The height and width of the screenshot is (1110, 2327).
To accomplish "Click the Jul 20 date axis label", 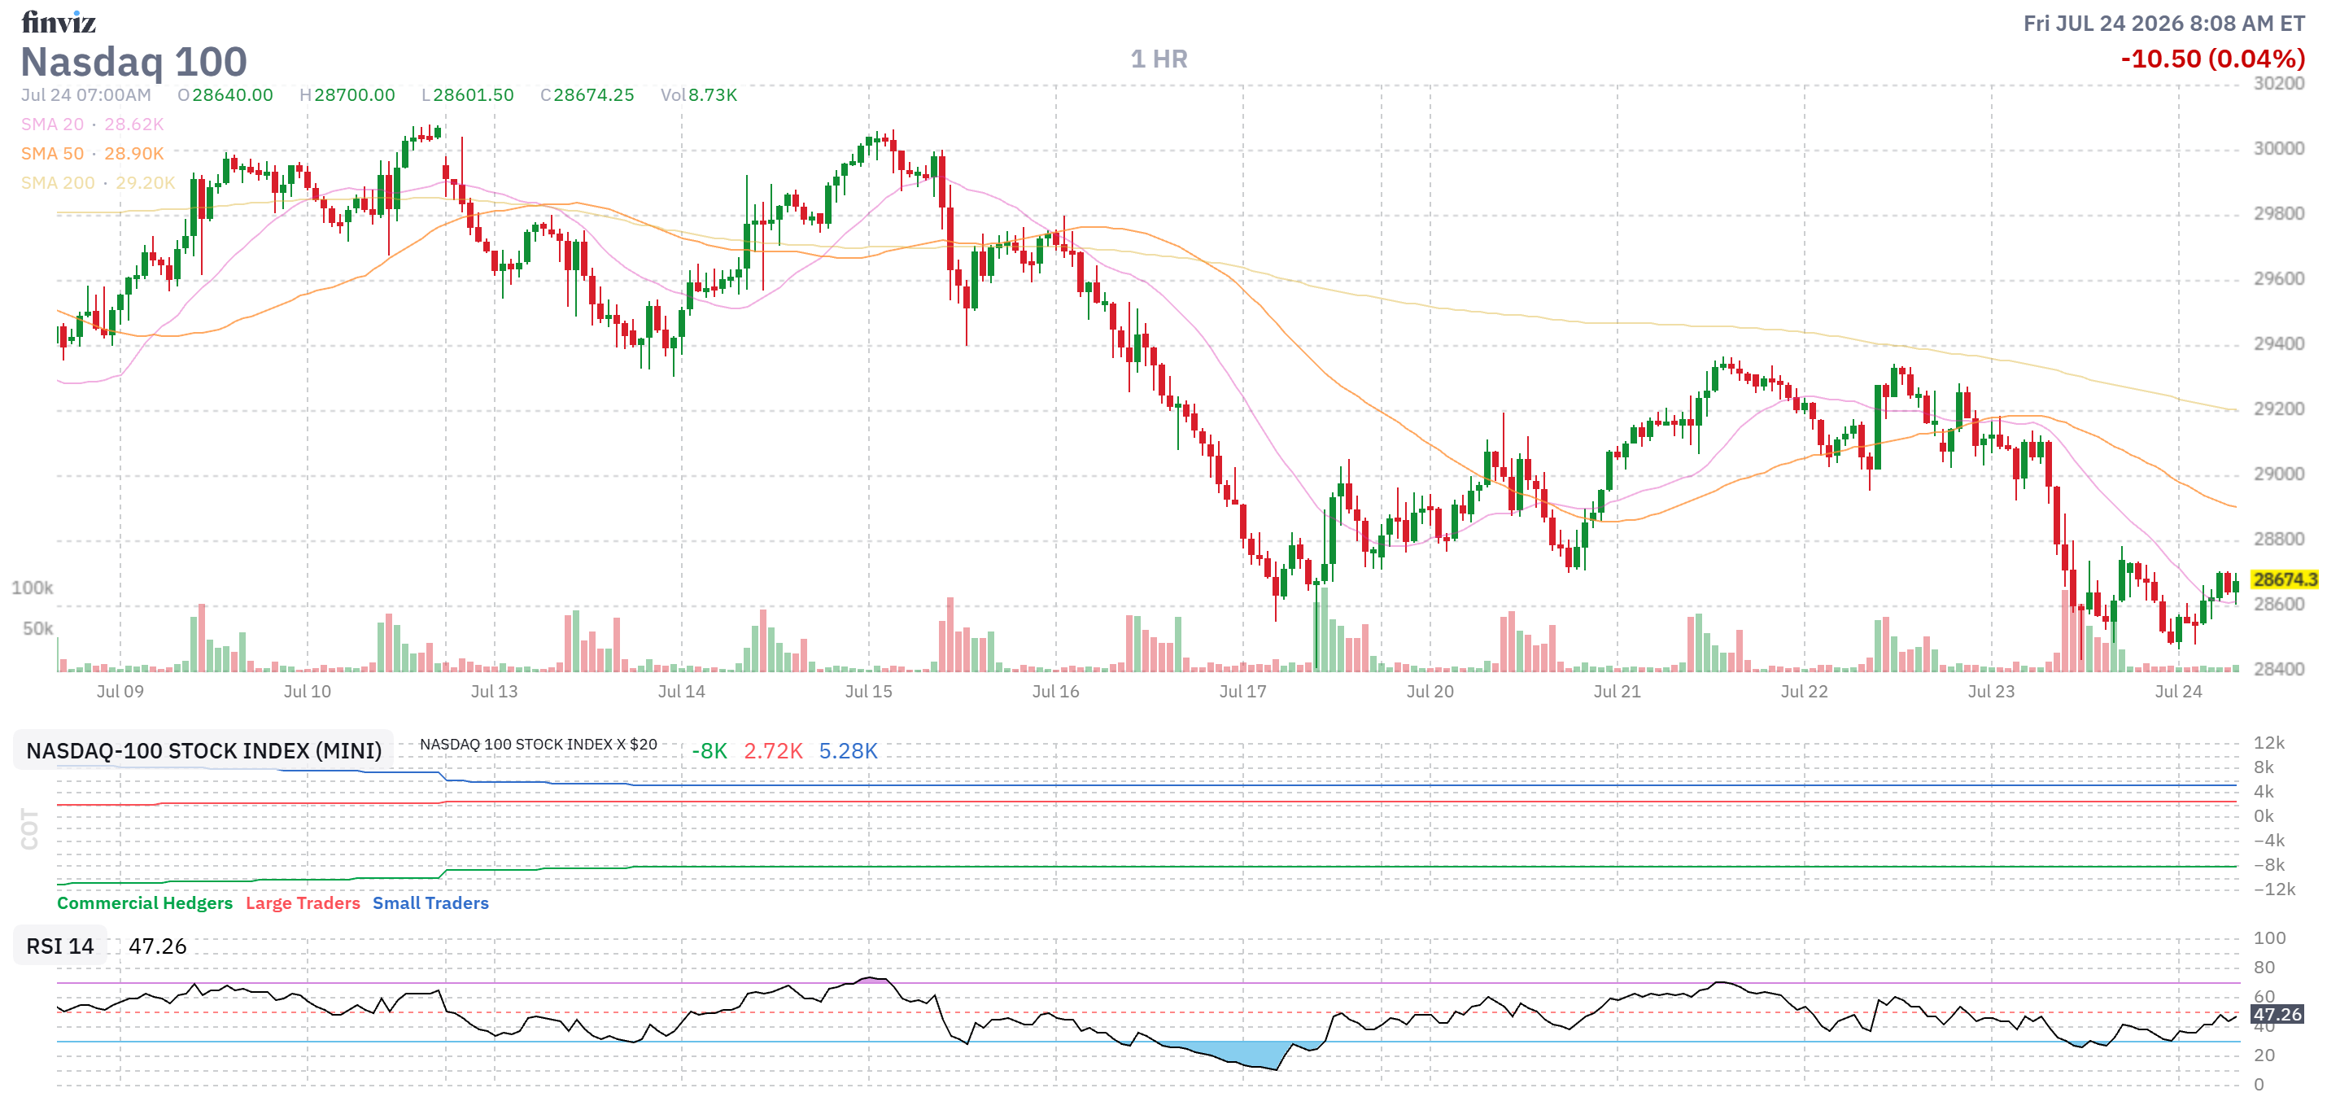I will (x=1430, y=692).
